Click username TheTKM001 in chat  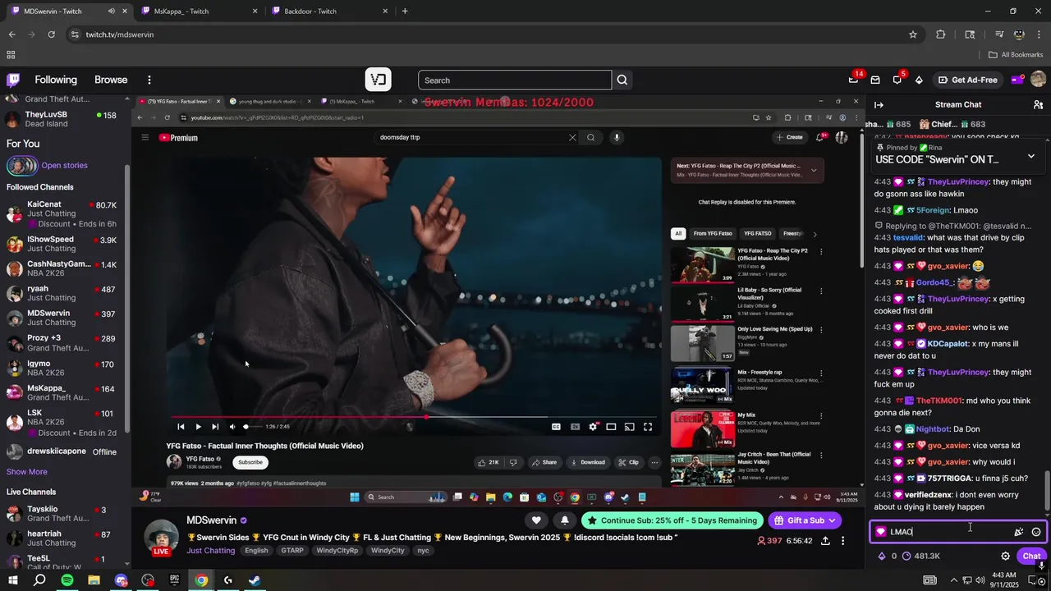(939, 401)
